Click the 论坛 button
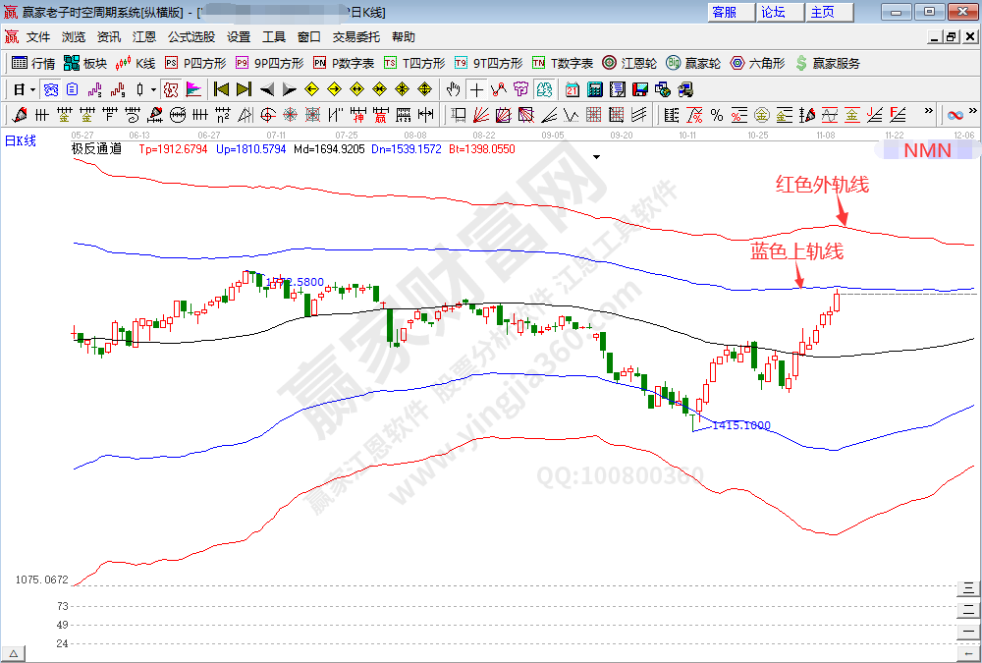Screen dimensions: 982x663 click(x=775, y=12)
